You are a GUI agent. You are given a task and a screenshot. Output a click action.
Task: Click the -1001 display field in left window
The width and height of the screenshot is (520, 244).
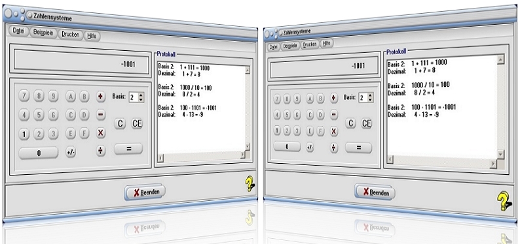[x=81, y=63]
